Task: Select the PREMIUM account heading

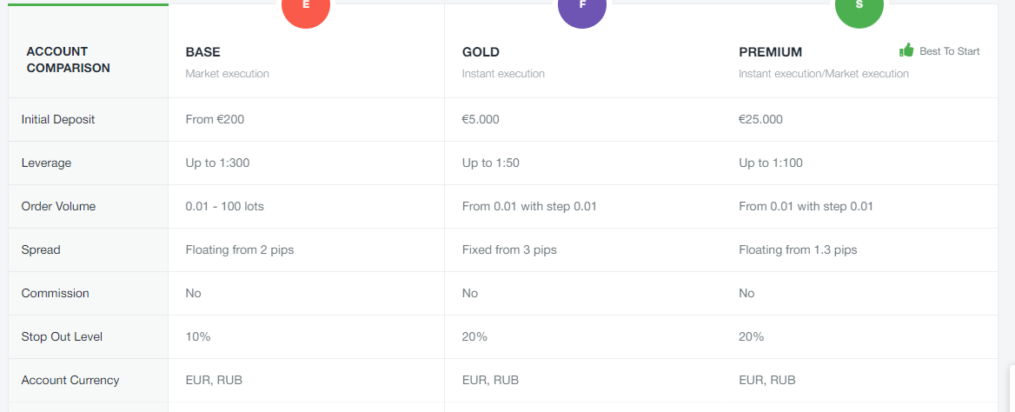Action: point(770,52)
